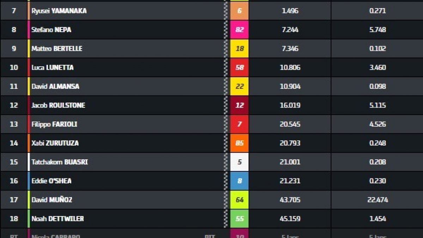Viewport: 423px width, 238px height.
Task: Open rider Ryusei YAMANAKA
Action: [59, 11]
